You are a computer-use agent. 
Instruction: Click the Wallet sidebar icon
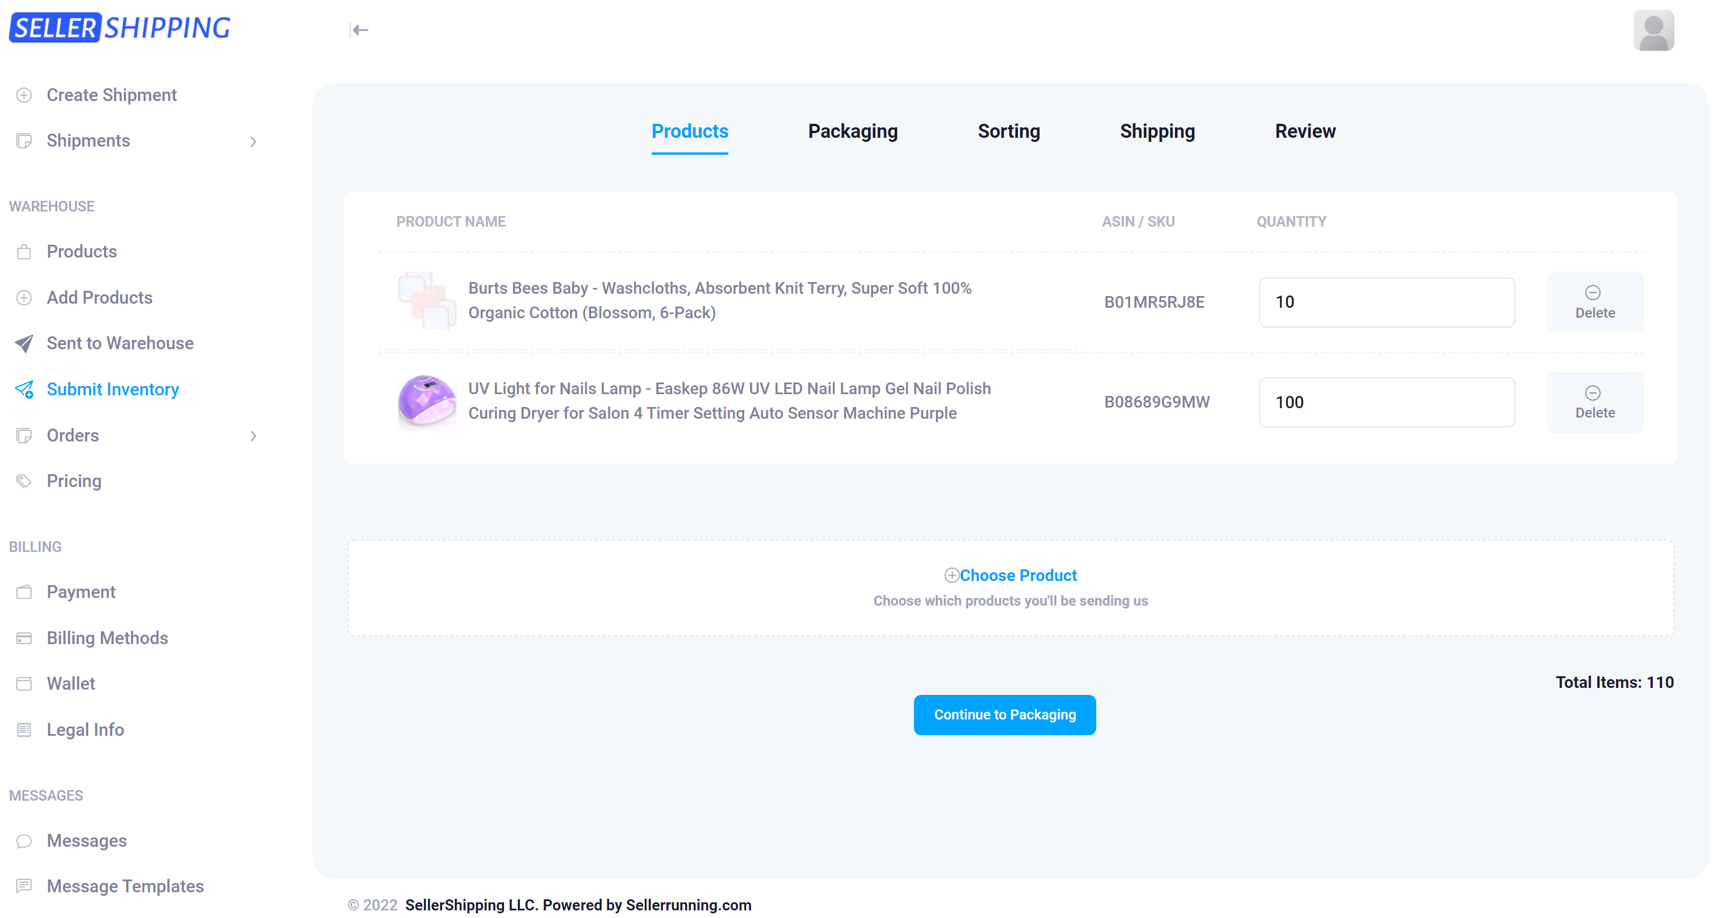tap(24, 684)
